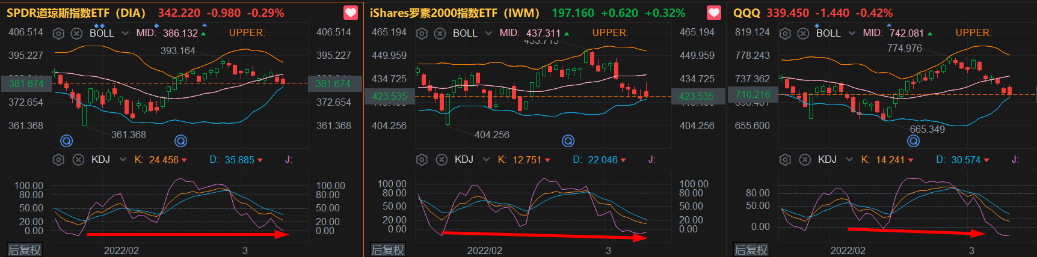Click MID value 386.132 in DIA chart
Image resolution: width=1037 pixels, height=257 pixels.
click(180, 34)
